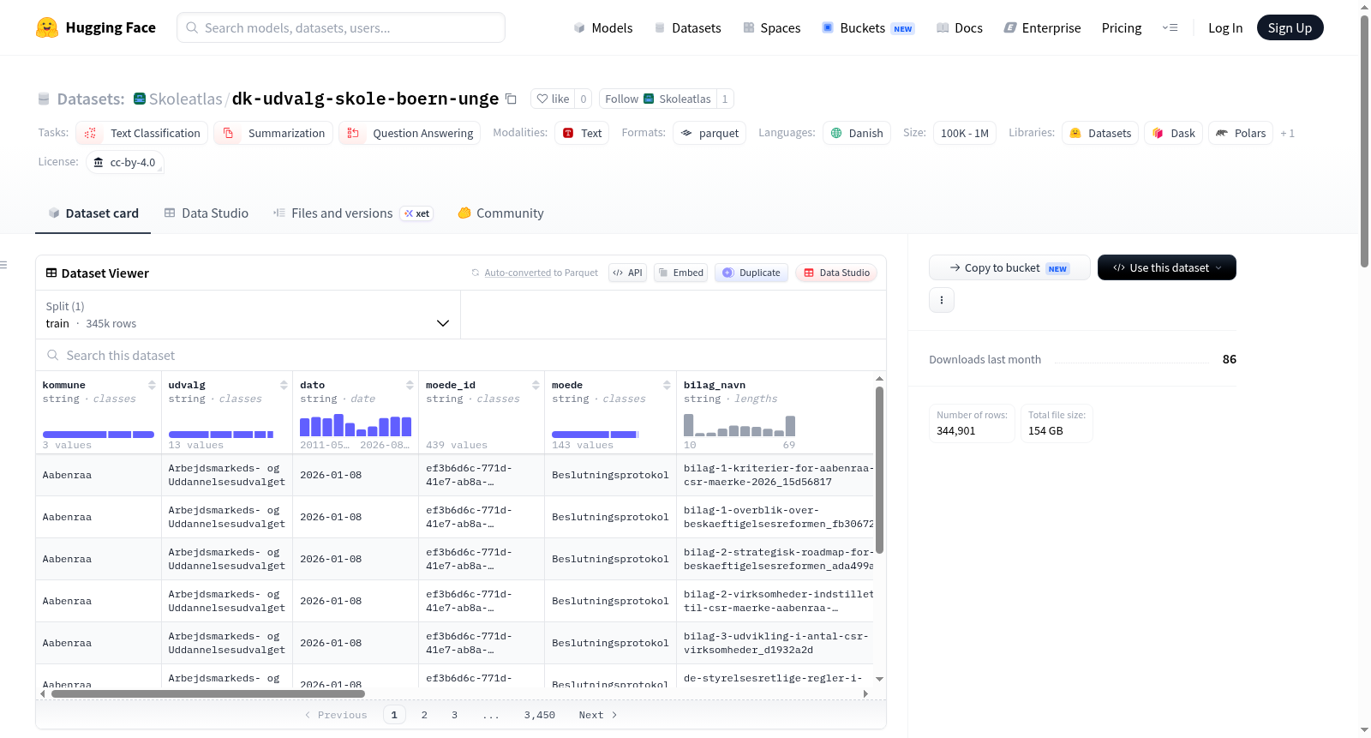Viewport: 1371px width, 738px height.
Task: Select the Dask library tag
Action: [x=1173, y=133]
